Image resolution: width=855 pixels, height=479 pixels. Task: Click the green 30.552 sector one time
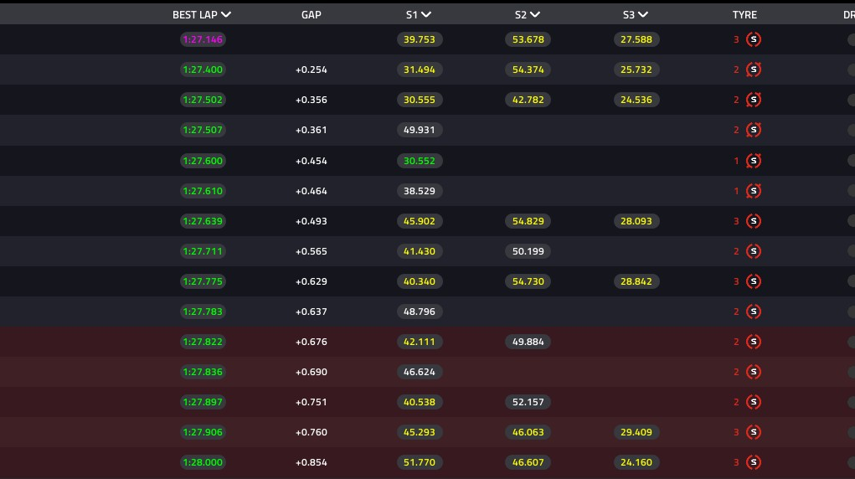point(420,161)
